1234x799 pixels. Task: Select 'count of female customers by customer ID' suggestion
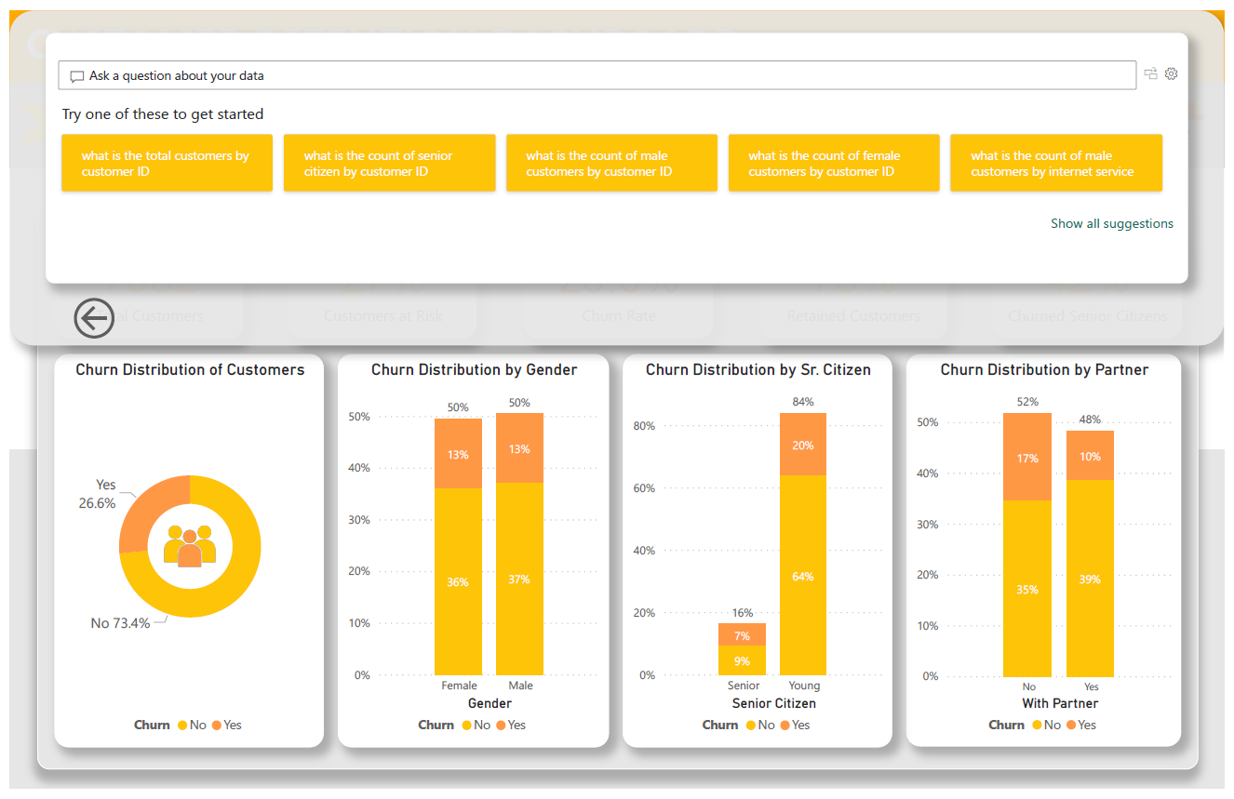click(834, 163)
